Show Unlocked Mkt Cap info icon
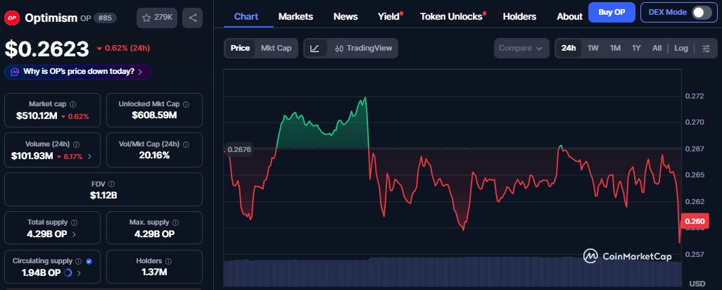 coord(186,104)
